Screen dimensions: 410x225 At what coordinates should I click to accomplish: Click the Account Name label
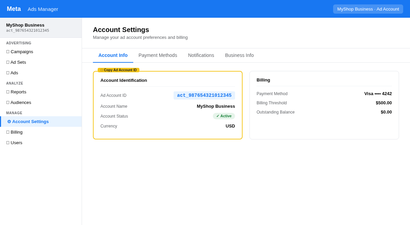pyautogui.click(x=114, y=106)
